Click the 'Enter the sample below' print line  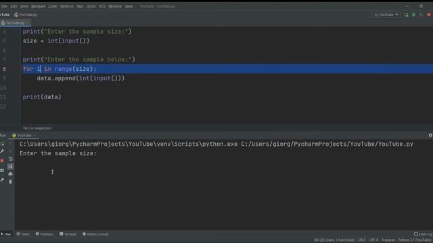[78, 59]
